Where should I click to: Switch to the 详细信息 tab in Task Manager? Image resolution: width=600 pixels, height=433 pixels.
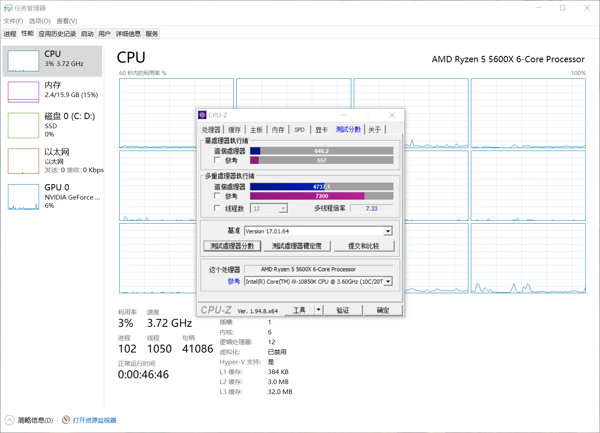128,34
